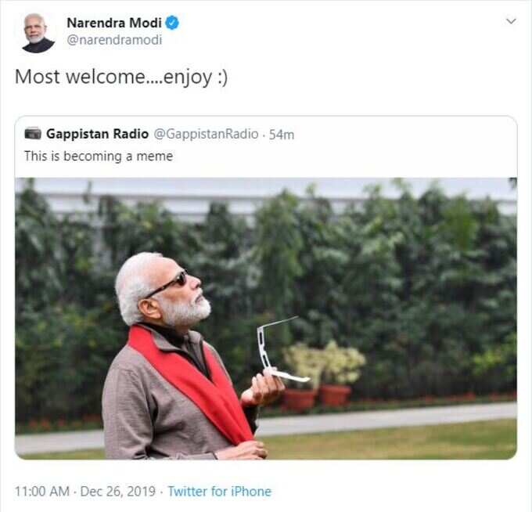Click Narendra Modi's profile avatar

38,33
